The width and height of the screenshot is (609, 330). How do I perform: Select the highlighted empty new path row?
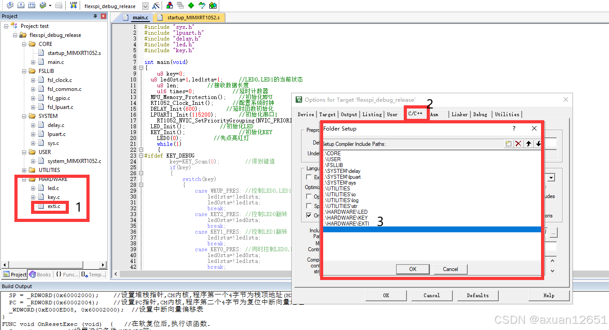pyautogui.click(x=432, y=230)
